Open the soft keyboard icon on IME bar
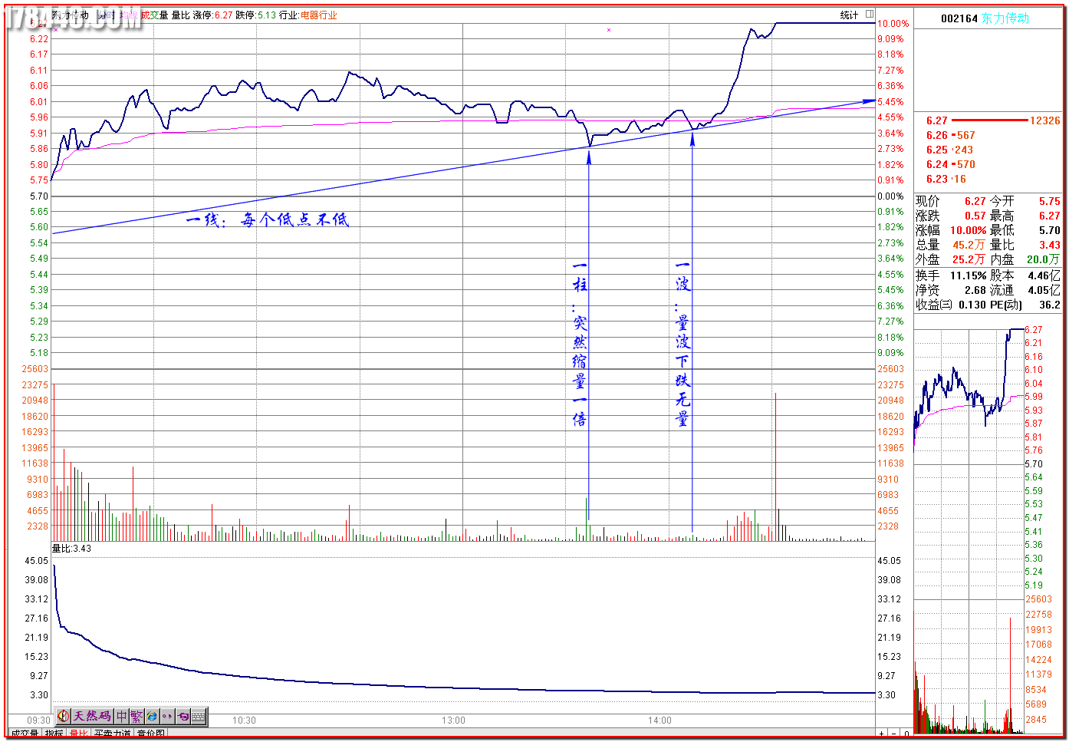This screenshot has width=1069, height=742. tap(199, 716)
